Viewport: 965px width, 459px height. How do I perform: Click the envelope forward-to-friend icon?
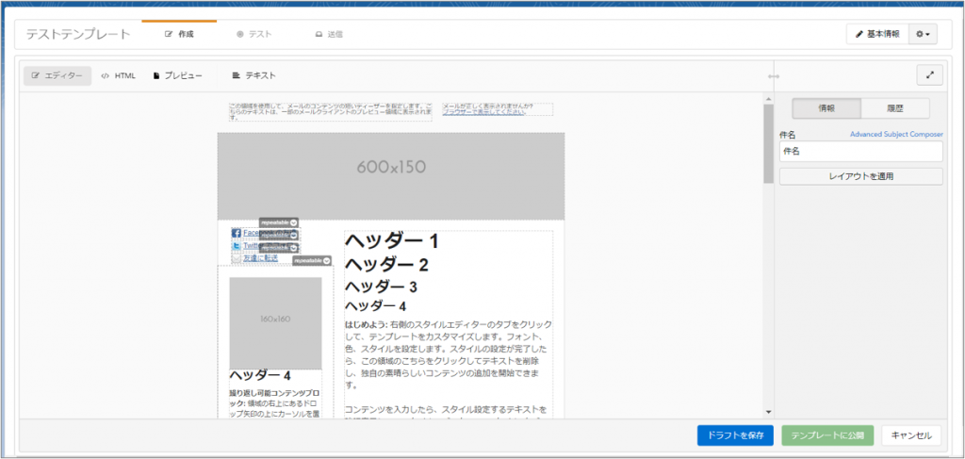point(236,257)
